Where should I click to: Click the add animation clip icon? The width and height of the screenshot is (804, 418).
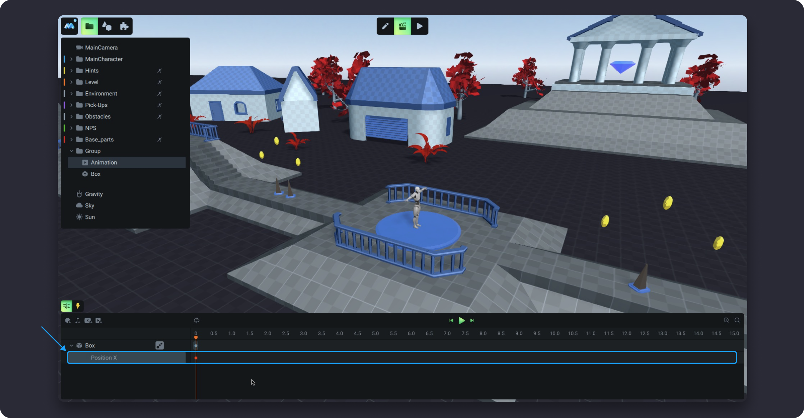coord(99,320)
